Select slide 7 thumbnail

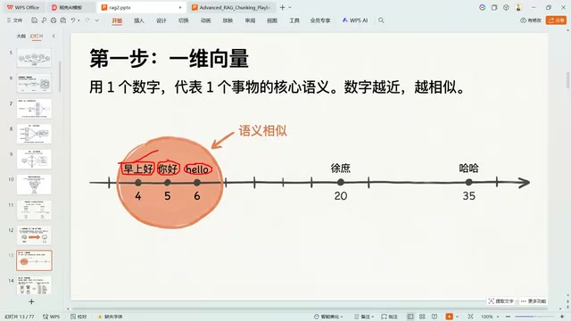click(x=34, y=109)
